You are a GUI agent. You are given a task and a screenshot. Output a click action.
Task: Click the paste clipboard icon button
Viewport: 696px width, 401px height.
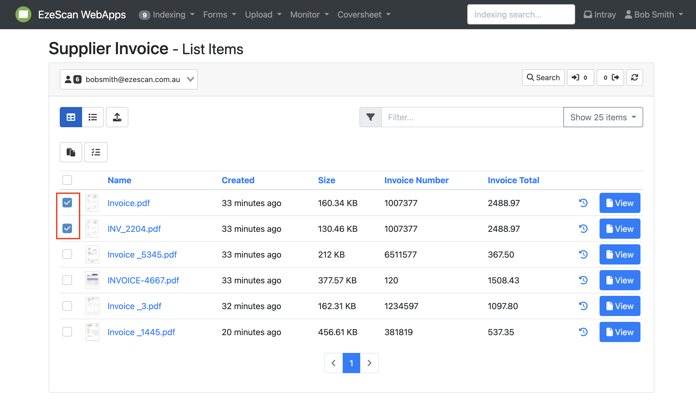71,152
